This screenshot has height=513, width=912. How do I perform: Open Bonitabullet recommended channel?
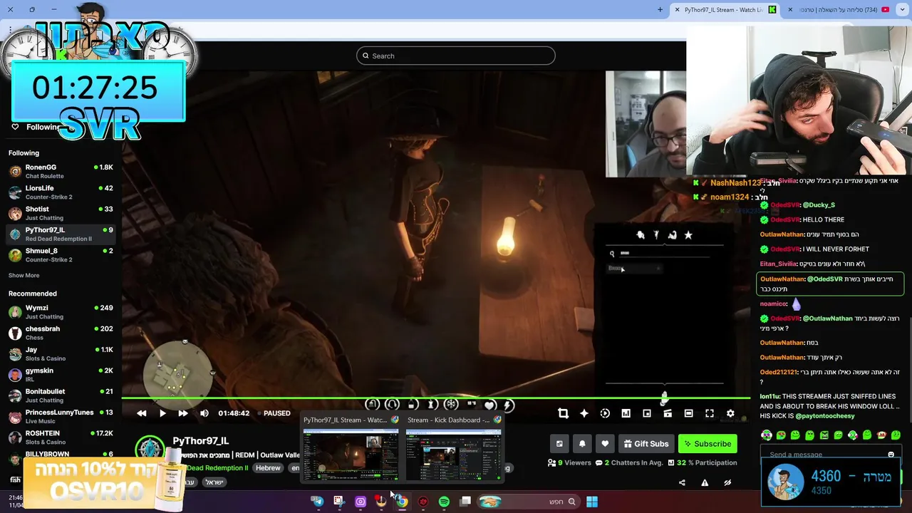[61, 395]
